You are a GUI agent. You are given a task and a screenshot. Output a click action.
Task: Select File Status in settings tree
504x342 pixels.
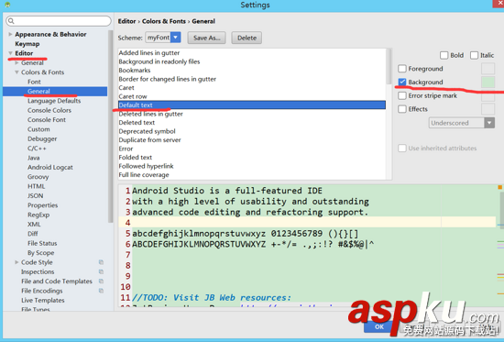(x=42, y=243)
